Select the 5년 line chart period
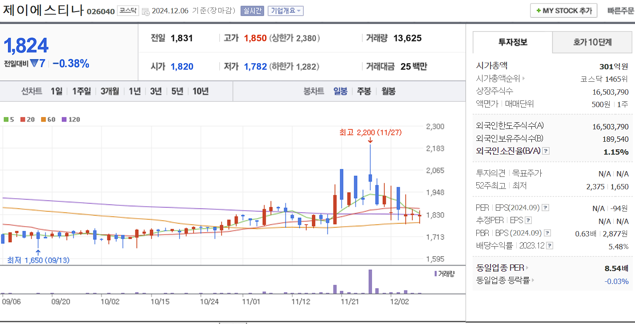 [x=177, y=92]
